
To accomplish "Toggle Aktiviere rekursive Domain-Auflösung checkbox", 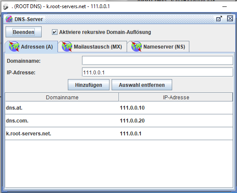I will click(55, 32).
